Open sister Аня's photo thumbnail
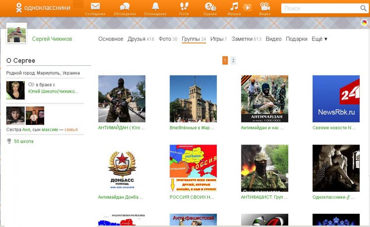 15,115
